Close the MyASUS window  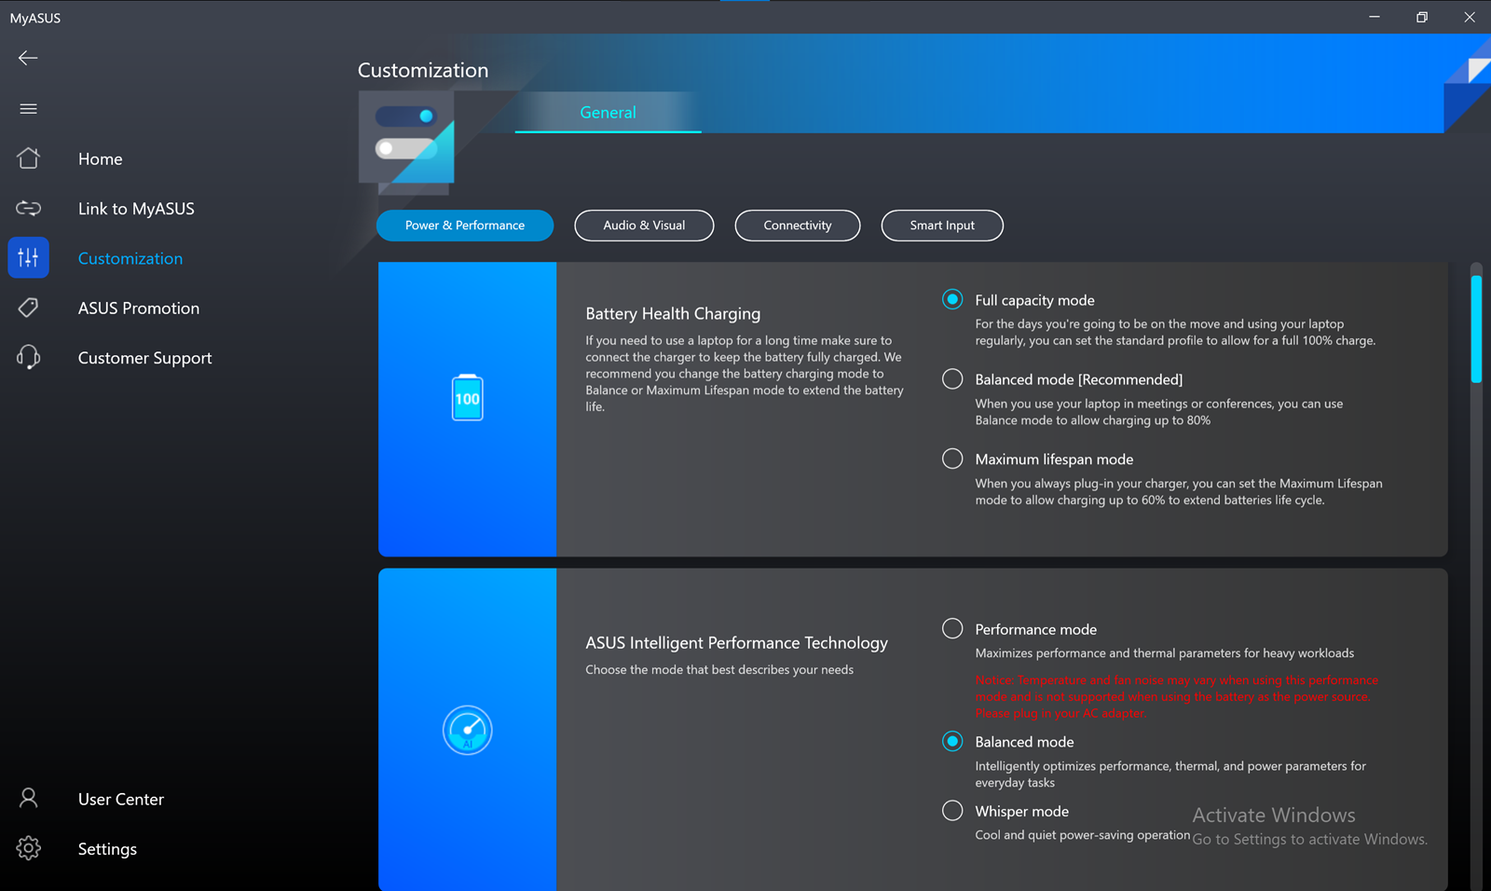1469,17
